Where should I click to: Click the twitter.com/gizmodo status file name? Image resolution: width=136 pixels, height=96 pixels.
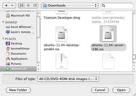click(108, 20)
